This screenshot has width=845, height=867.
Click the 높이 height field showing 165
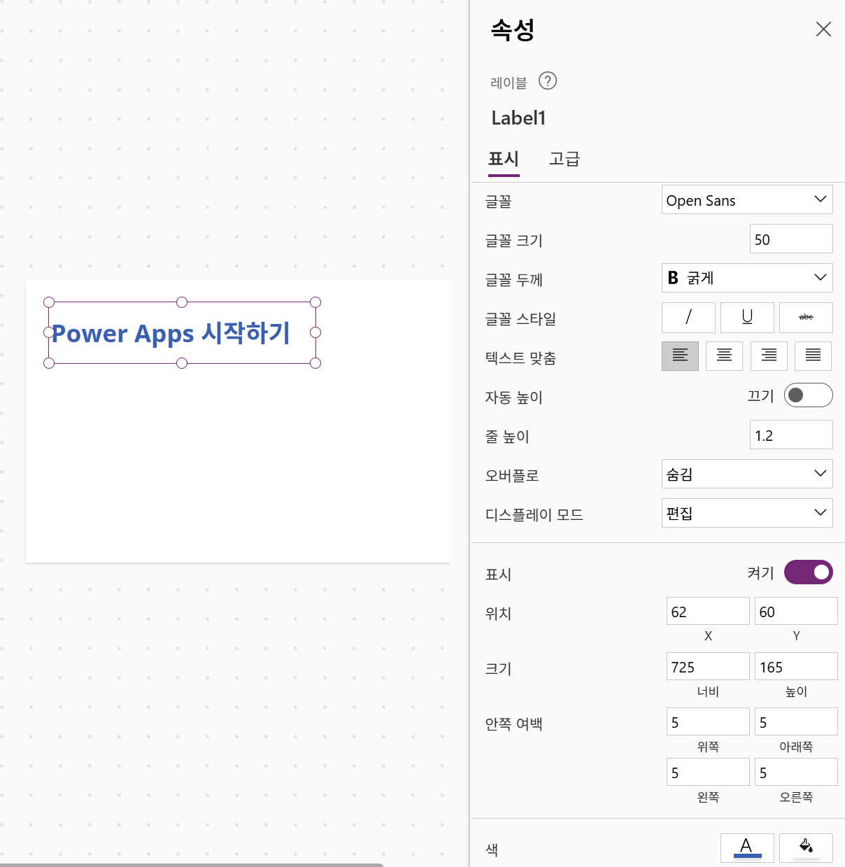(796, 667)
